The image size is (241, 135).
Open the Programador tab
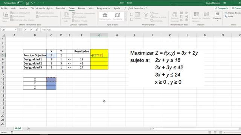coord(104,8)
